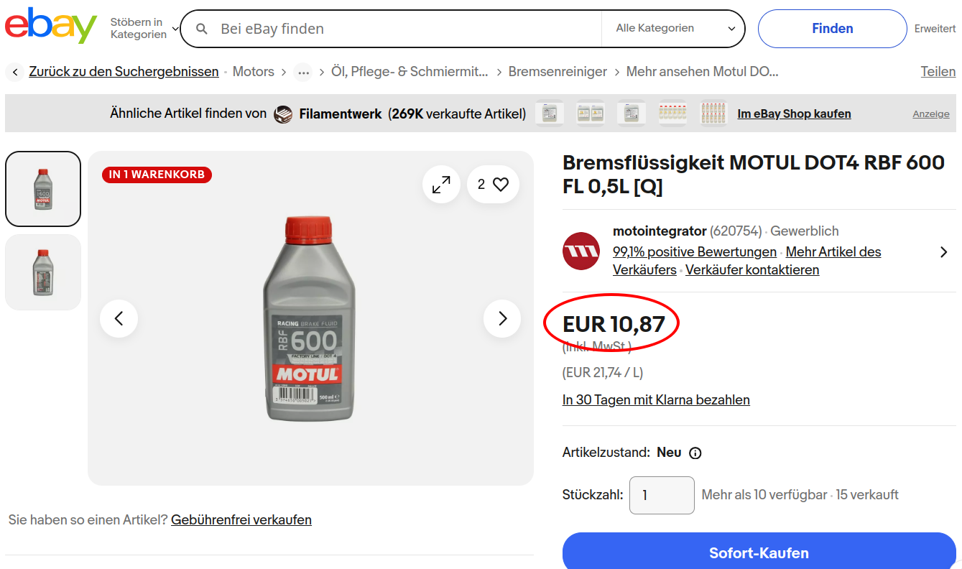Image resolution: width=962 pixels, height=569 pixels.
Task: Open Artikelzustand info icon
Action: (x=695, y=453)
